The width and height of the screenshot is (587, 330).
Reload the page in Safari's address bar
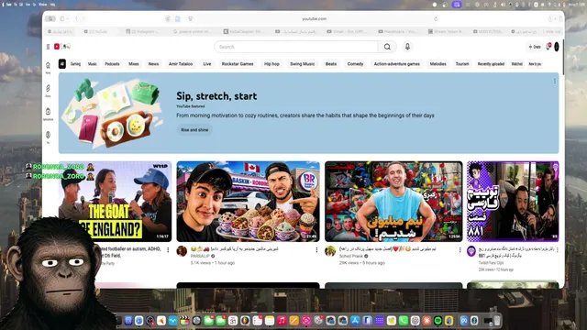(x=436, y=18)
